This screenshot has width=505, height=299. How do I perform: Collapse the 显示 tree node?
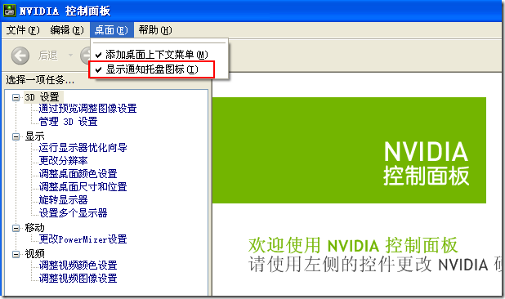click(16, 136)
